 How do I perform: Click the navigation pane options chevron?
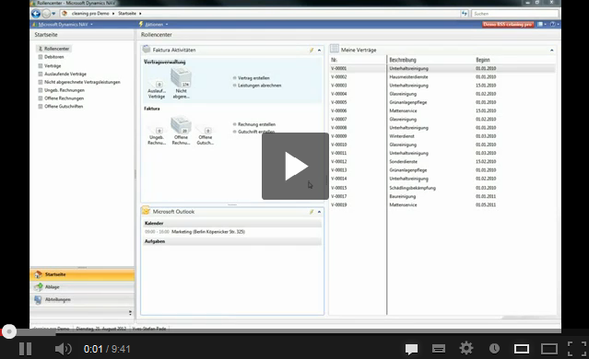pyautogui.click(x=130, y=312)
